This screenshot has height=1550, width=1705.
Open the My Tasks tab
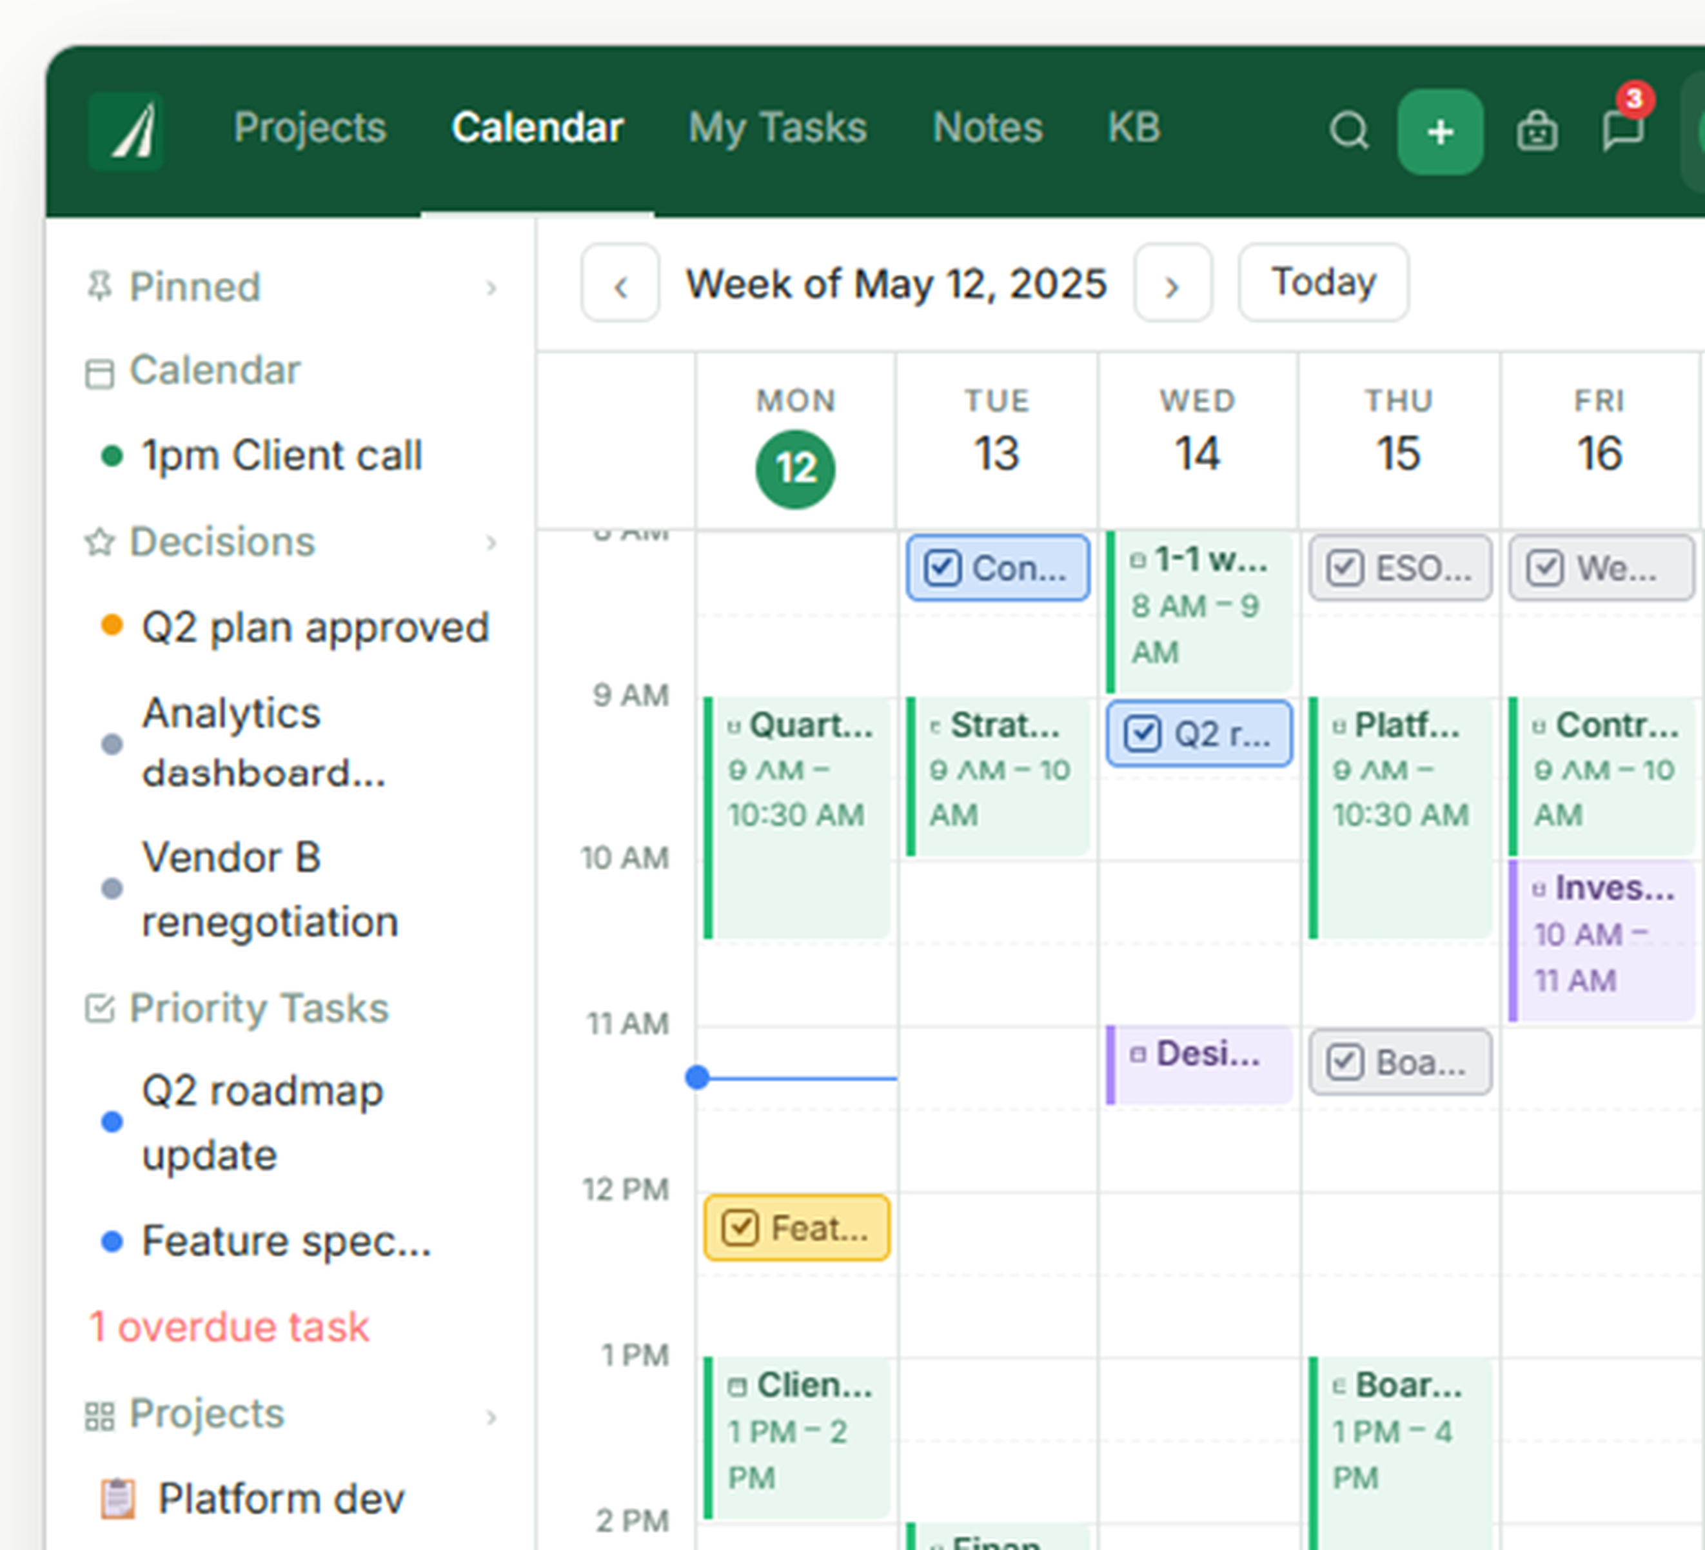(777, 128)
